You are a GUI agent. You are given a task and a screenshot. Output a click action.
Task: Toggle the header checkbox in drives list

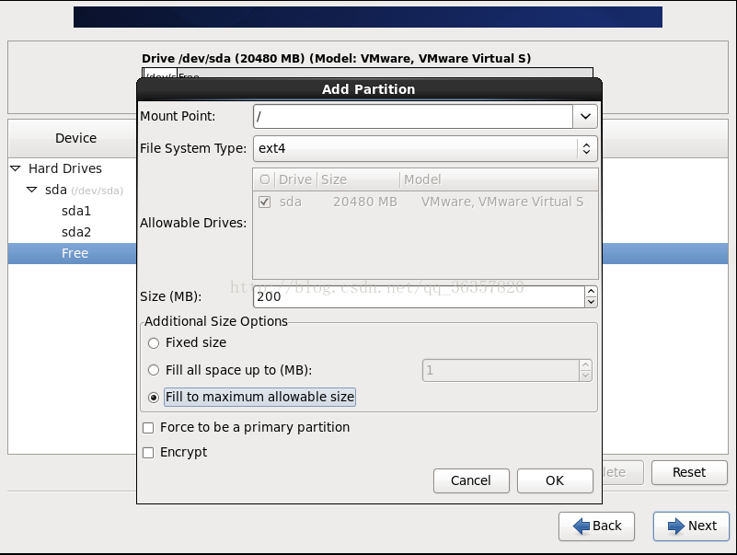click(x=265, y=179)
